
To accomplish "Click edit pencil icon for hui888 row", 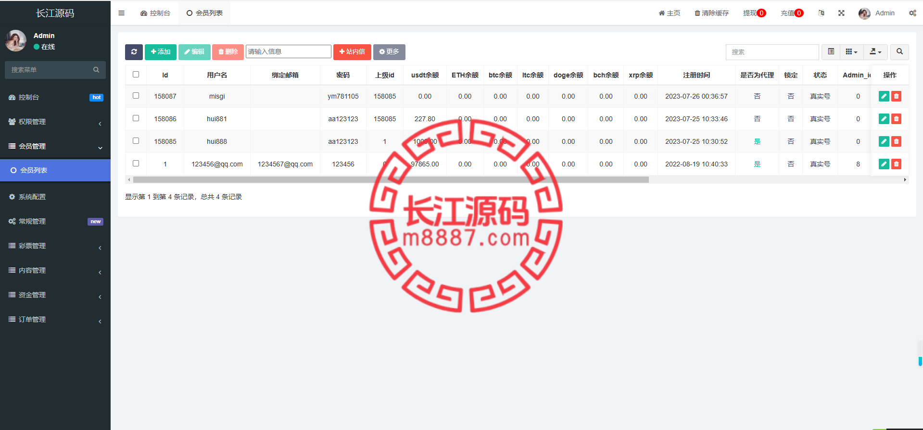I will [884, 141].
